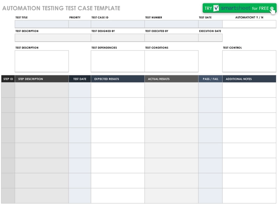Click the Test Dependencies label
The width and height of the screenshot is (280, 204).
coord(104,48)
